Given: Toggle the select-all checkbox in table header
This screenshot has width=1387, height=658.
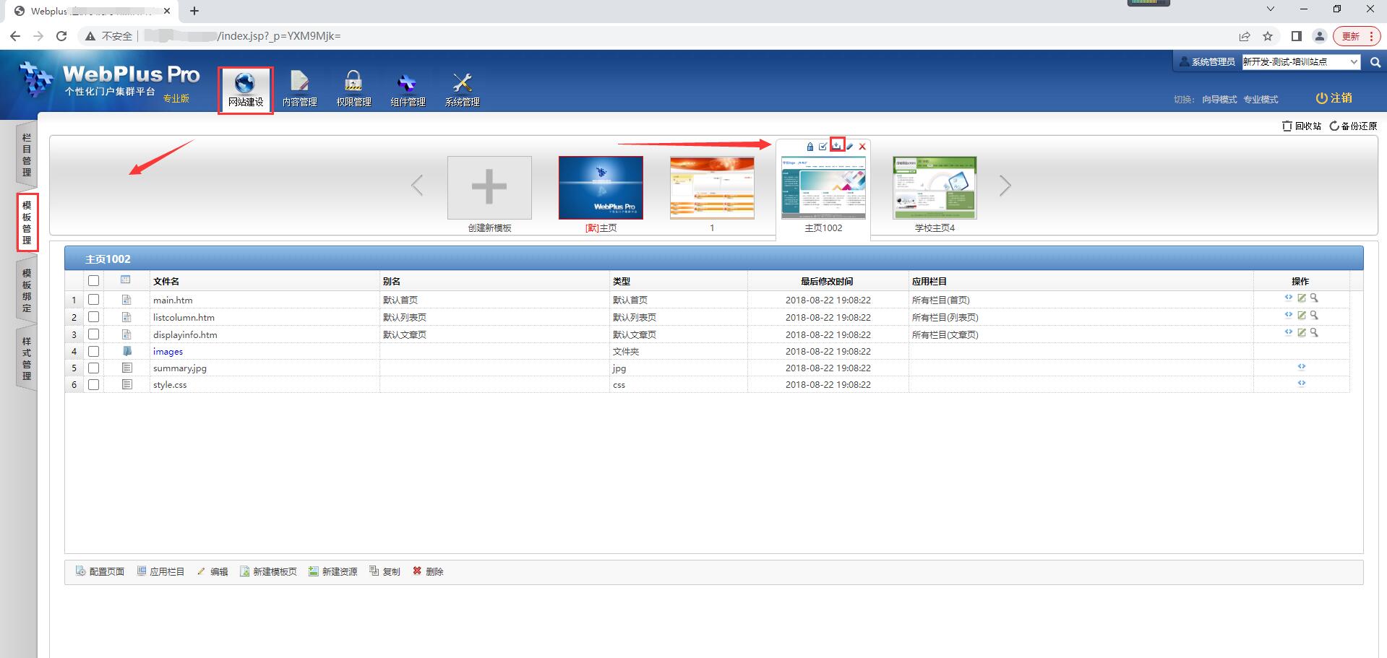Looking at the screenshot, I should point(93,281).
